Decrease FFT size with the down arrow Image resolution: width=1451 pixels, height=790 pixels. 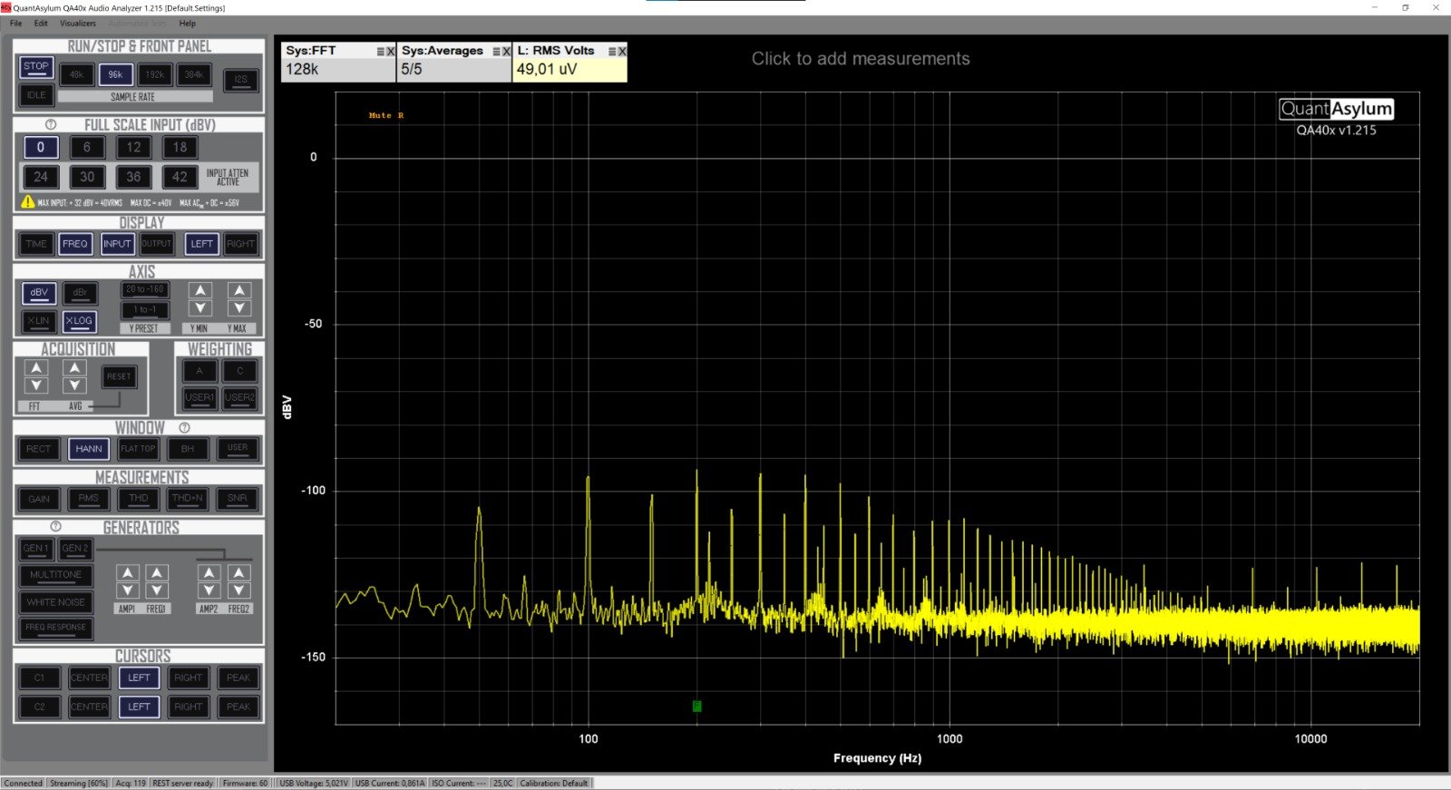coord(35,386)
